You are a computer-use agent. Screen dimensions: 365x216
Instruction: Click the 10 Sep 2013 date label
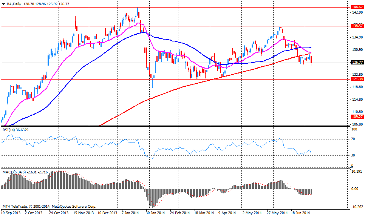click(x=11, y=213)
